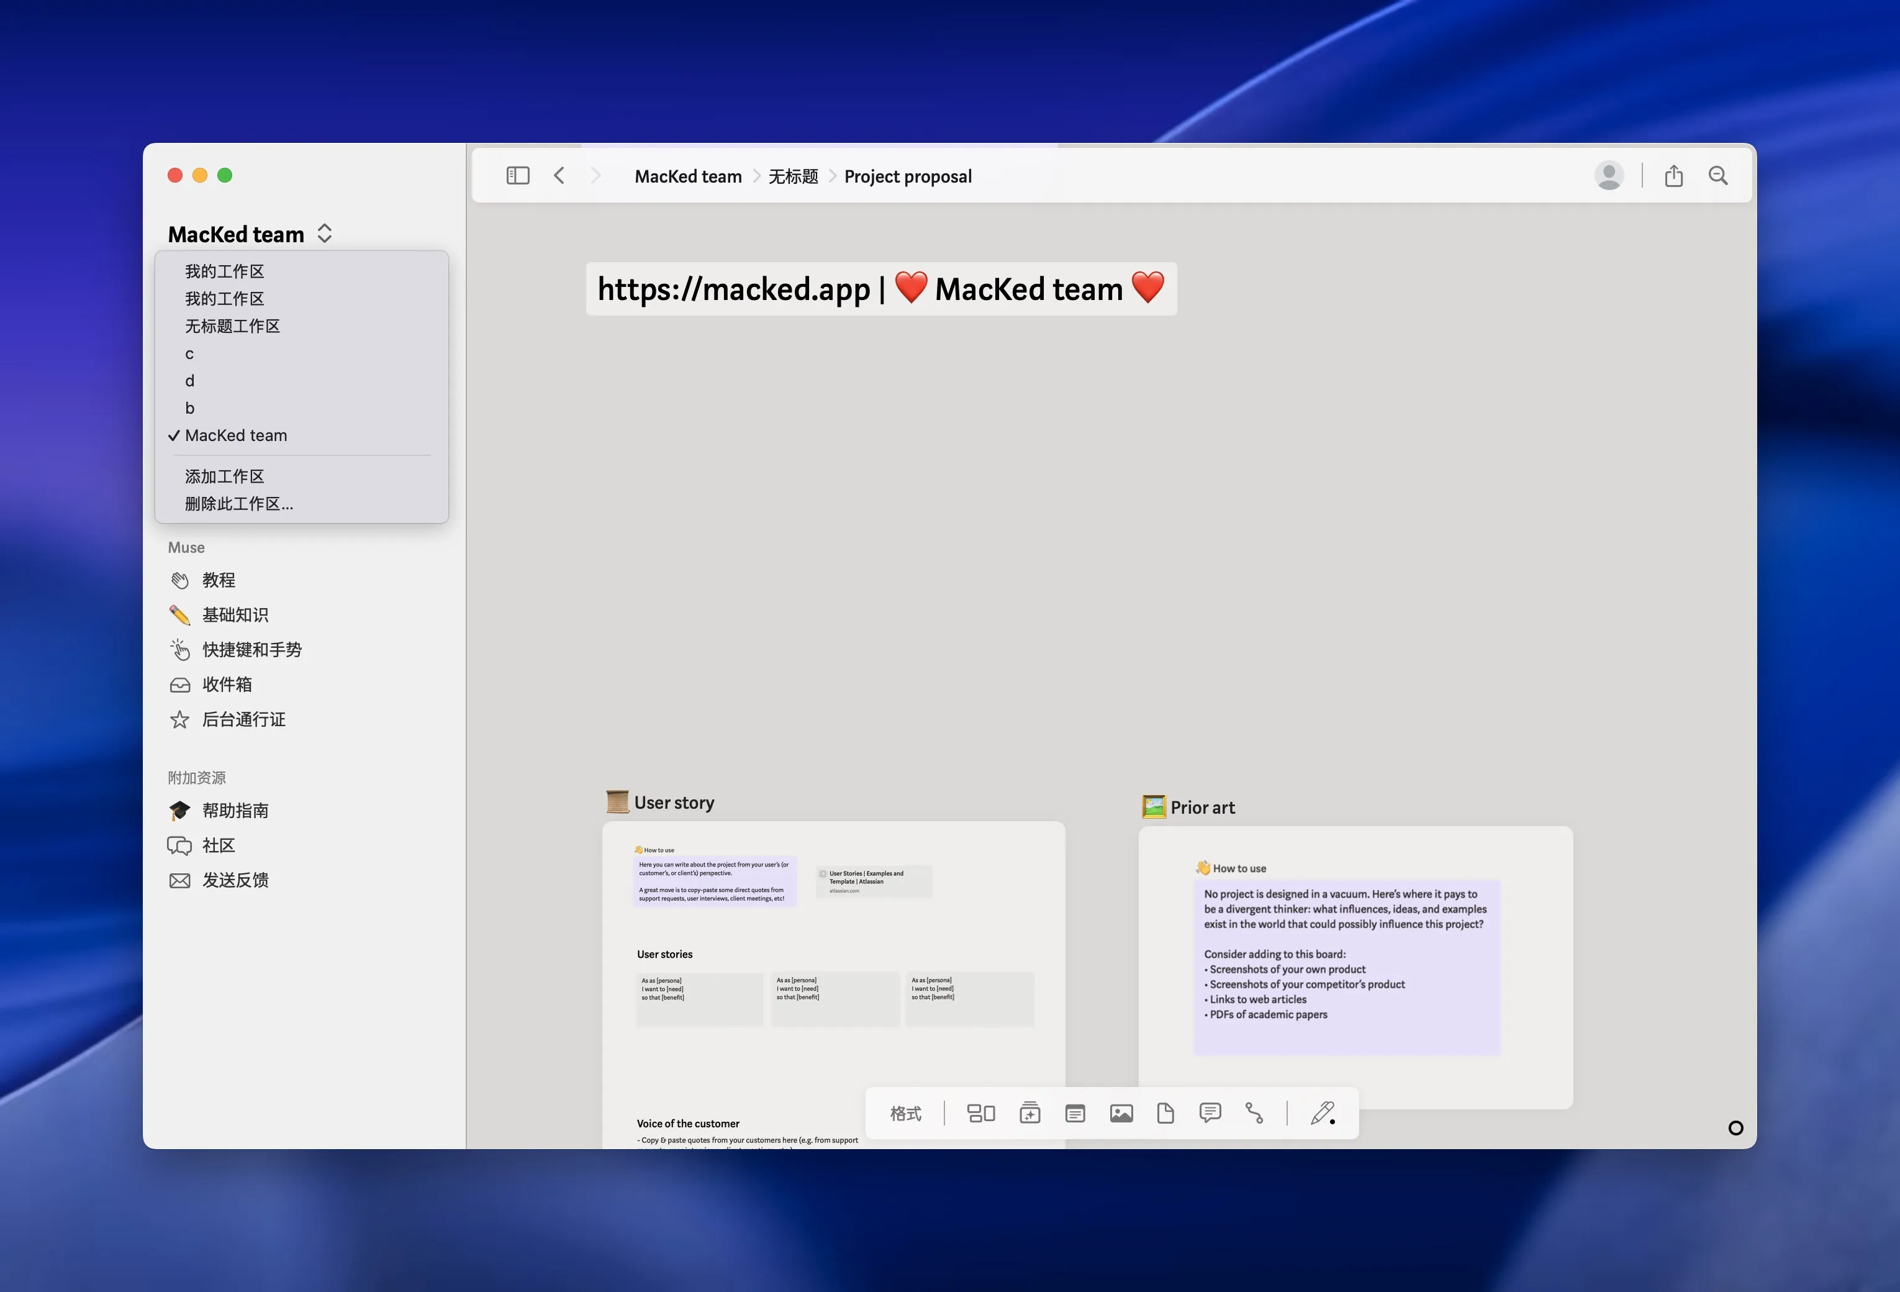Click the tap gesture icon beside 快捷键和手势

180,650
